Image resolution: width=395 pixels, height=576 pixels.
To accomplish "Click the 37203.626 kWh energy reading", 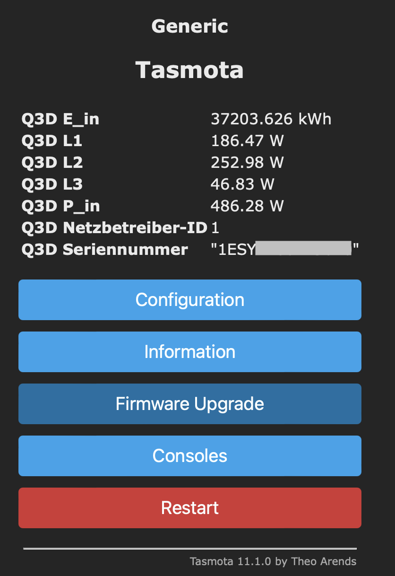I will [x=271, y=119].
